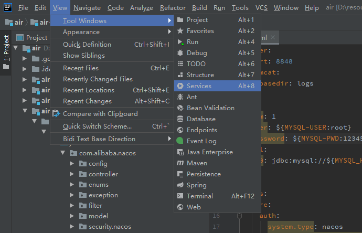
Task: Open the Refactor menu
Action: [173, 8]
